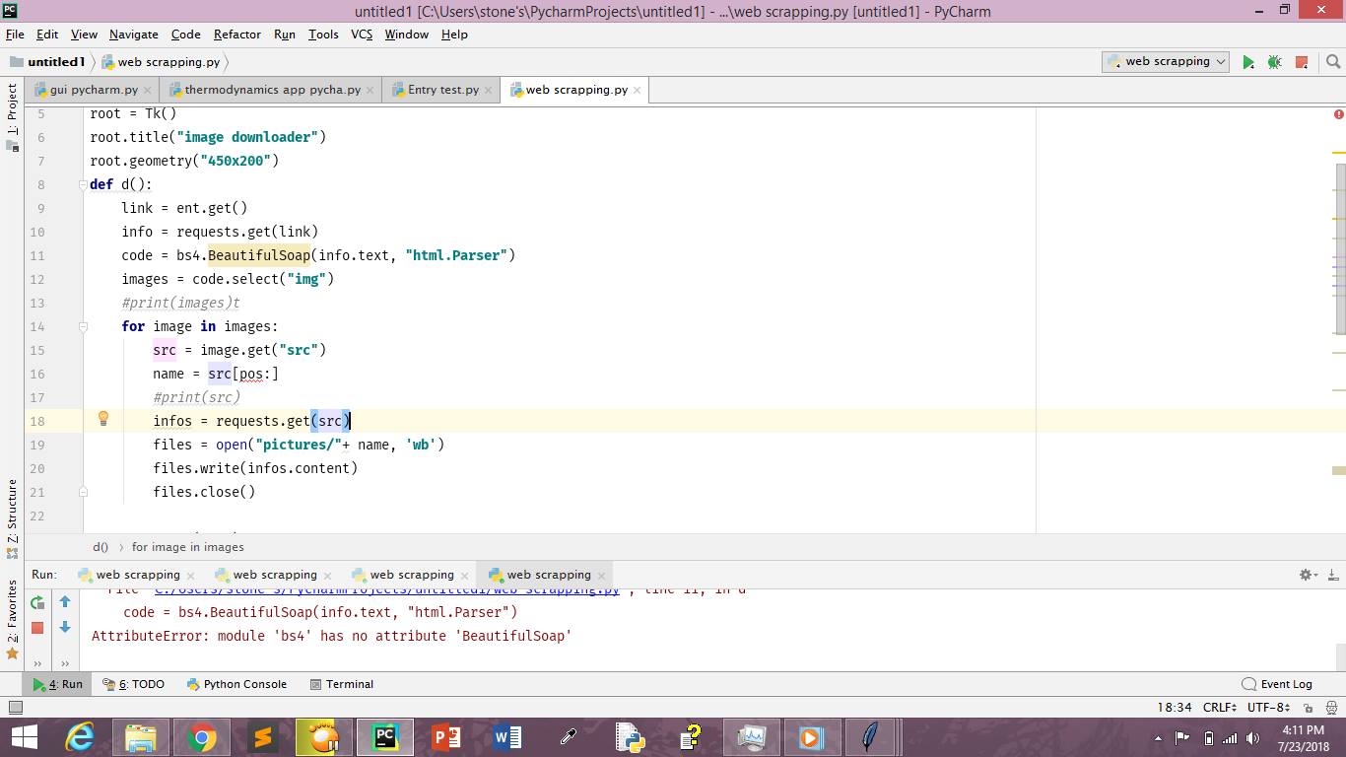The height and width of the screenshot is (757, 1346).
Task: Open Google Chrome from the taskbar
Action: point(202,737)
